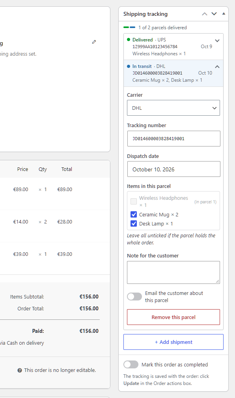Screen dimensions: 235x398
Task: Move Shipping tracking panel up
Action: (205, 14)
